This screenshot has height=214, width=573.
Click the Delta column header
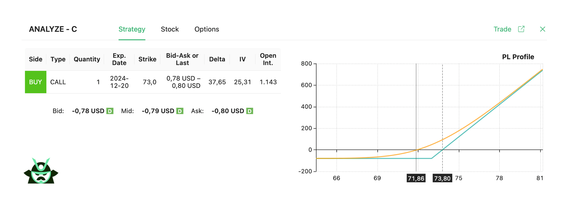(217, 59)
